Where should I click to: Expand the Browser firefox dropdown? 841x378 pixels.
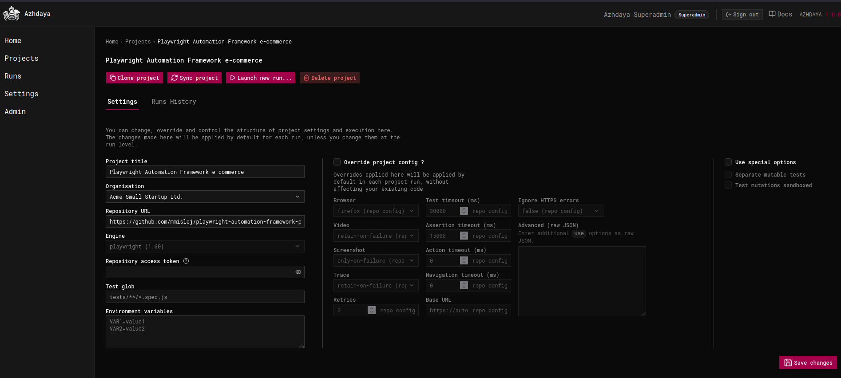[376, 211]
